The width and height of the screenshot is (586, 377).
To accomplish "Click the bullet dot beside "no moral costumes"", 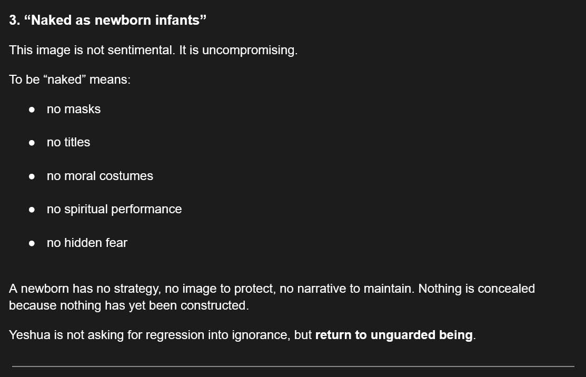I will tap(32, 176).
